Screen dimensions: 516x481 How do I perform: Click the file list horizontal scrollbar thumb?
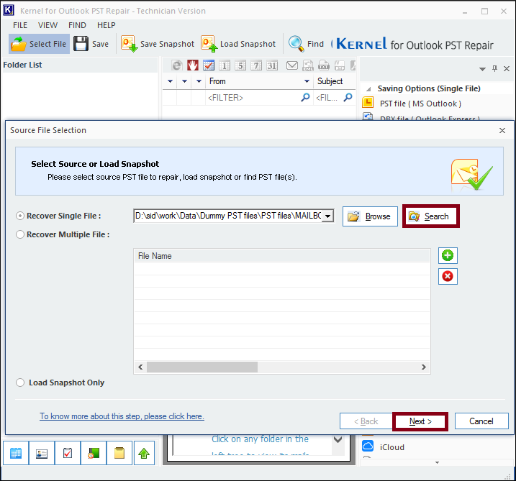point(202,367)
